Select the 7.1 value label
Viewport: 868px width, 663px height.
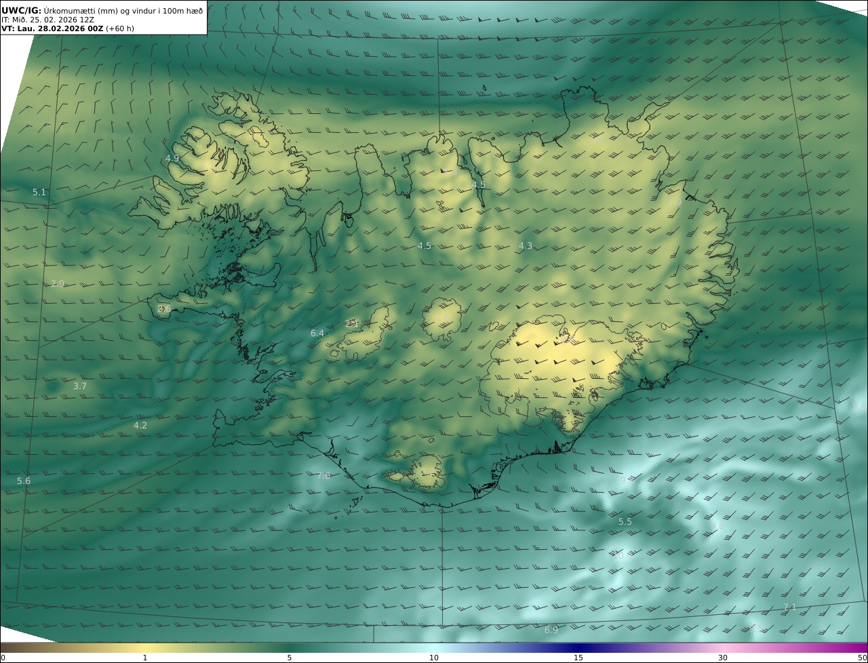click(x=790, y=607)
